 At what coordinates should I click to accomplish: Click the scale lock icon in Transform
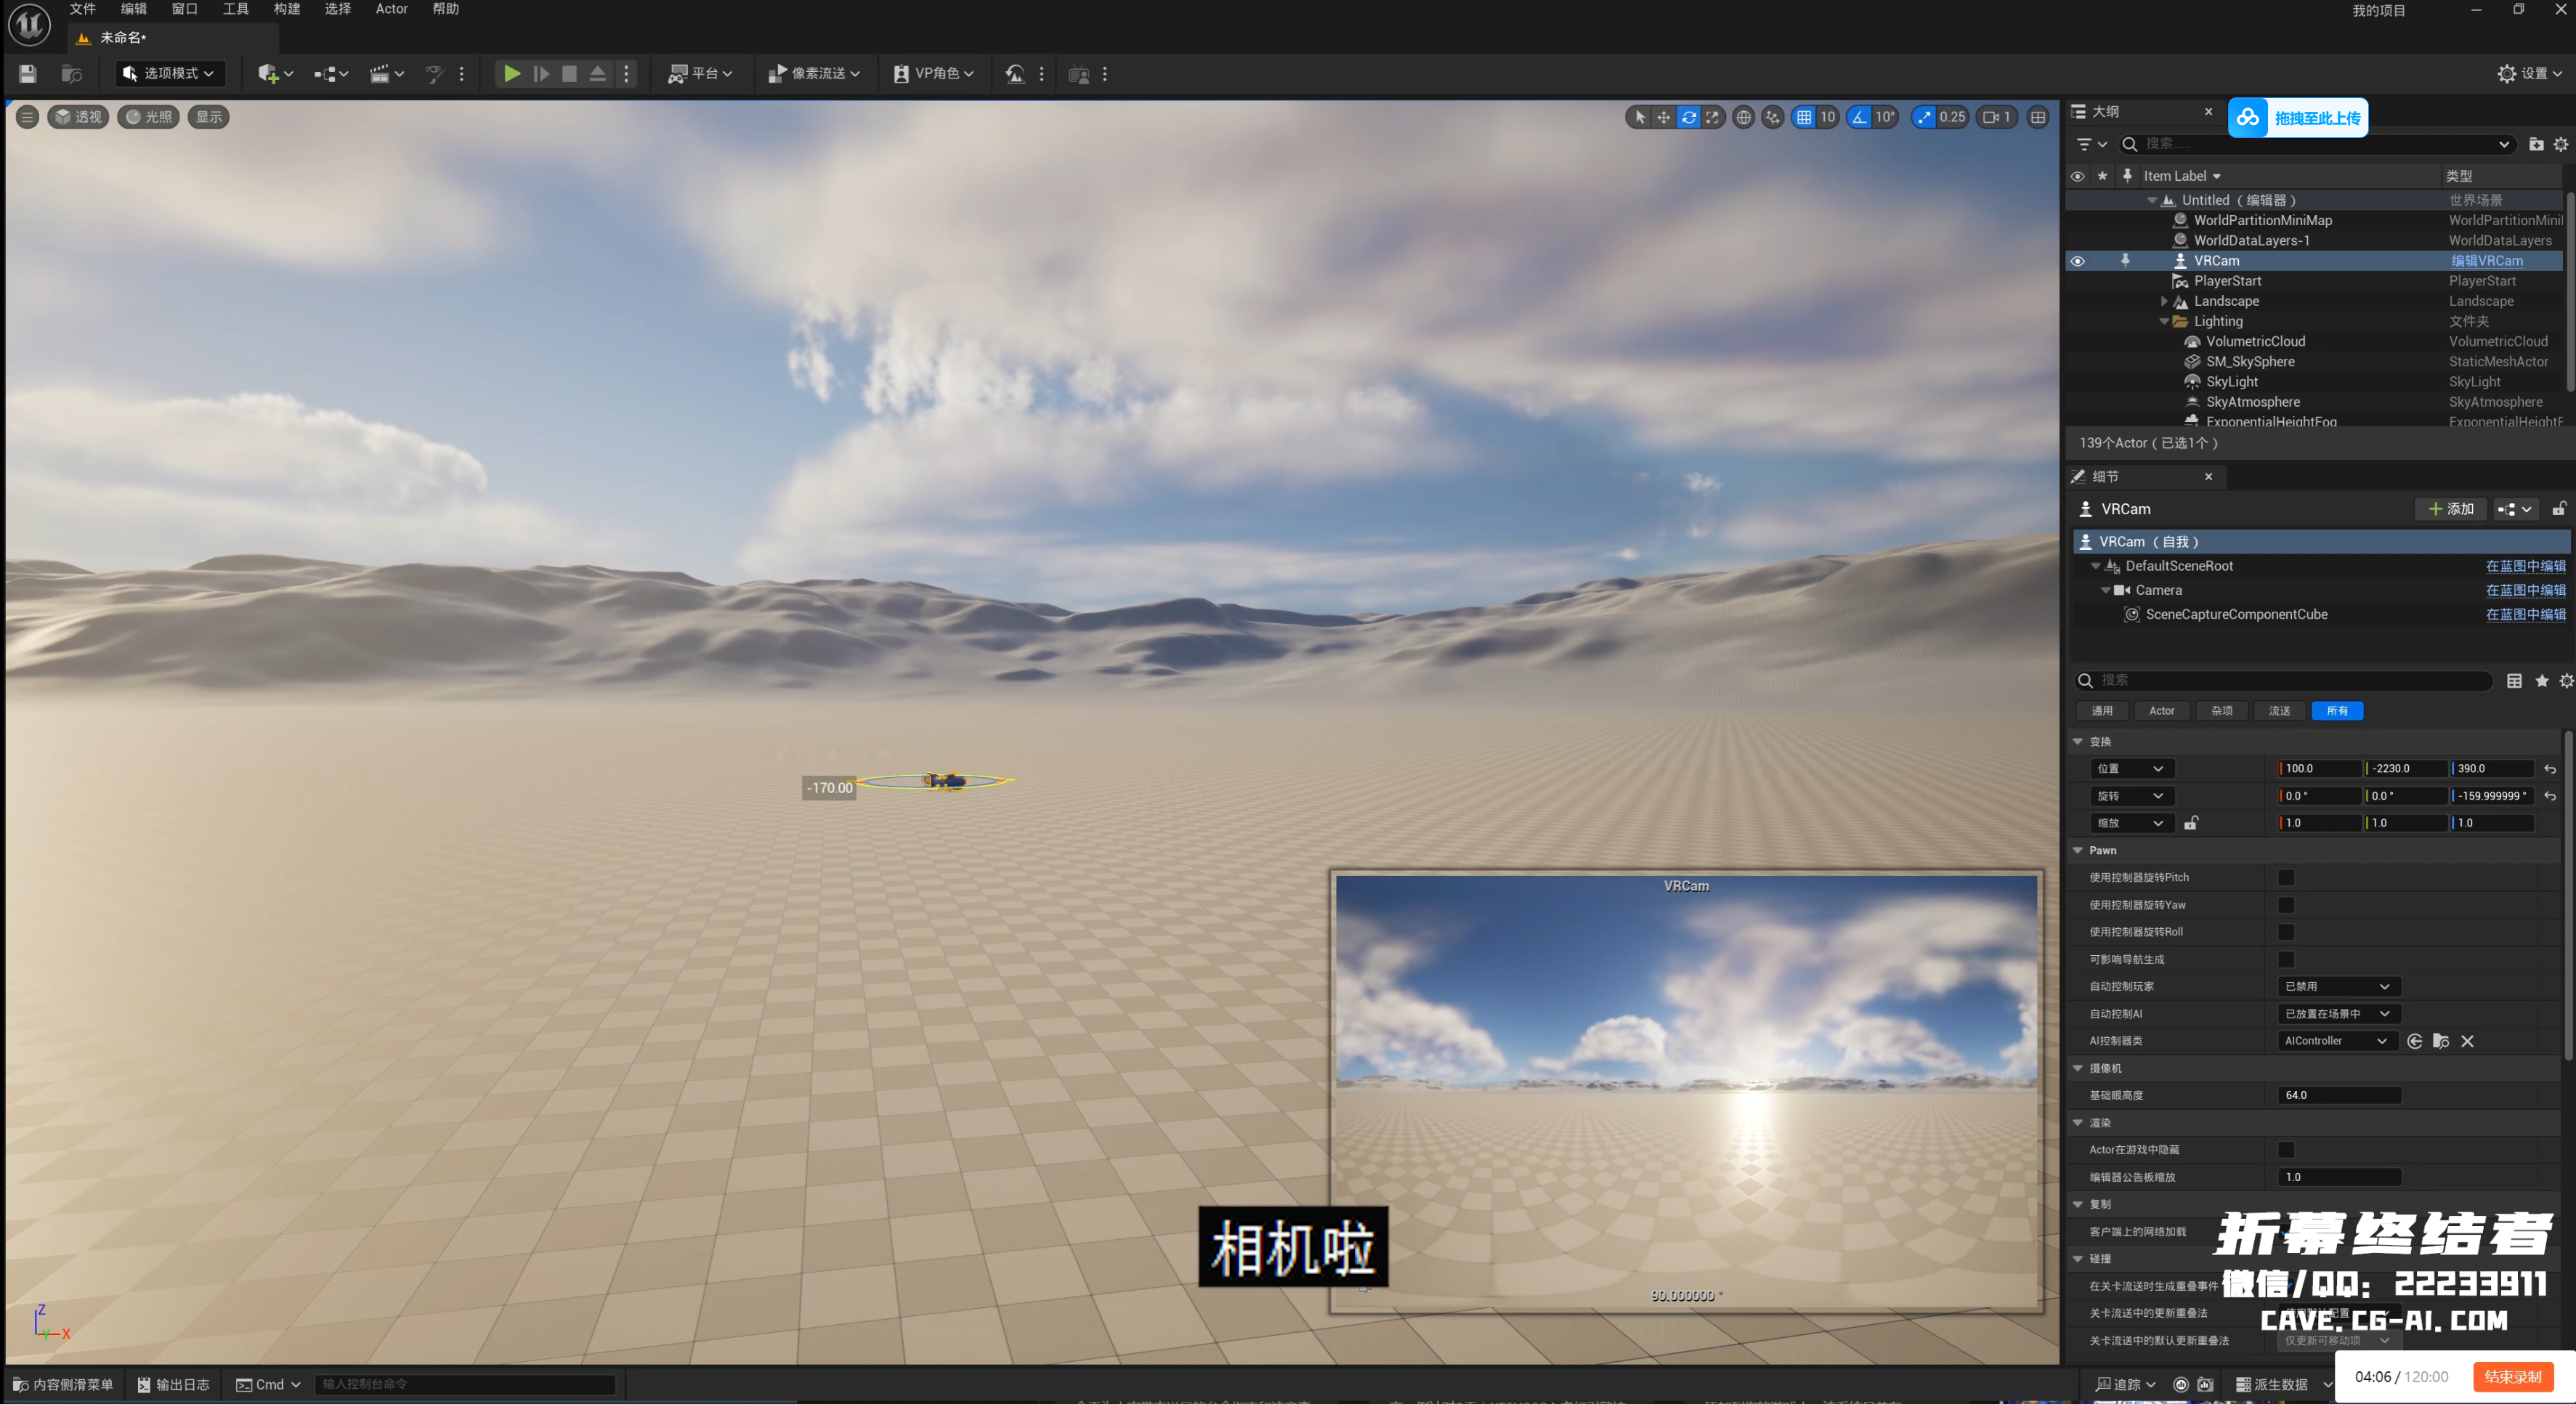pyautogui.click(x=2191, y=823)
